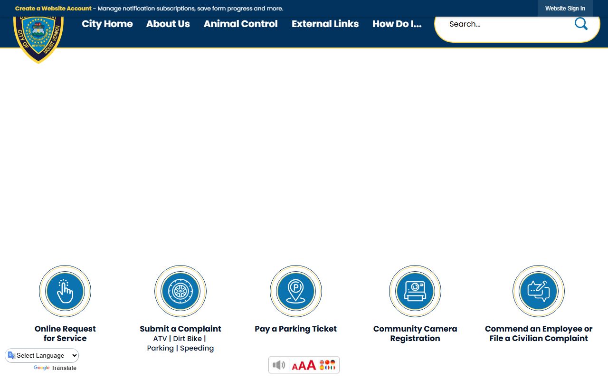Screen dimensions: 608x380
Task: Open the External Links menu
Action: [x=325, y=24]
